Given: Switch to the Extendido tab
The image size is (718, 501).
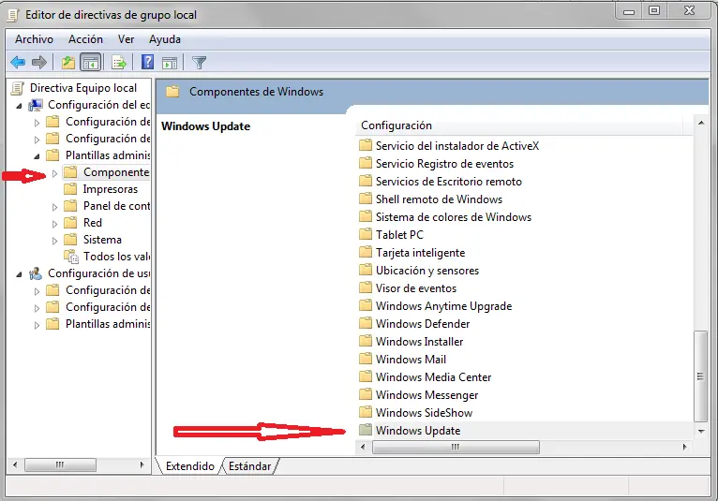Looking at the screenshot, I should [189, 465].
